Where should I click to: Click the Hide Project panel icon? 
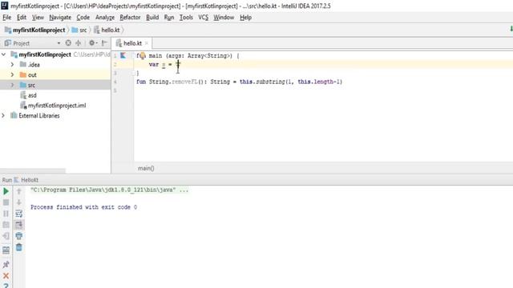pyautogui.click(x=104, y=42)
